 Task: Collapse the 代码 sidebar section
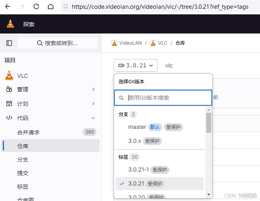[x=50, y=118]
